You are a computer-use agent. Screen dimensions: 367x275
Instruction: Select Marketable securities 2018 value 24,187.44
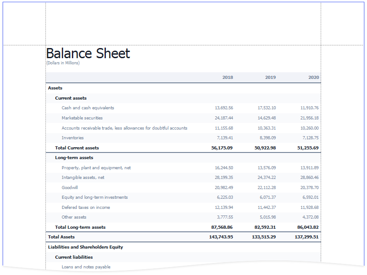pyautogui.click(x=224, y=118)
